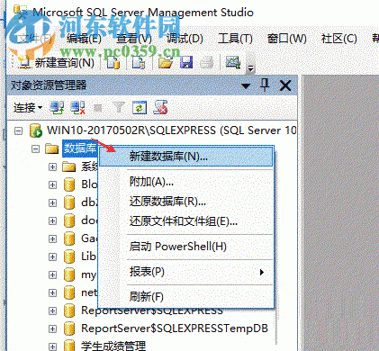The image size is (379, 351).
Task: Expand the Lib... database node
Action: pyautogui.click(x=52, y=256)
